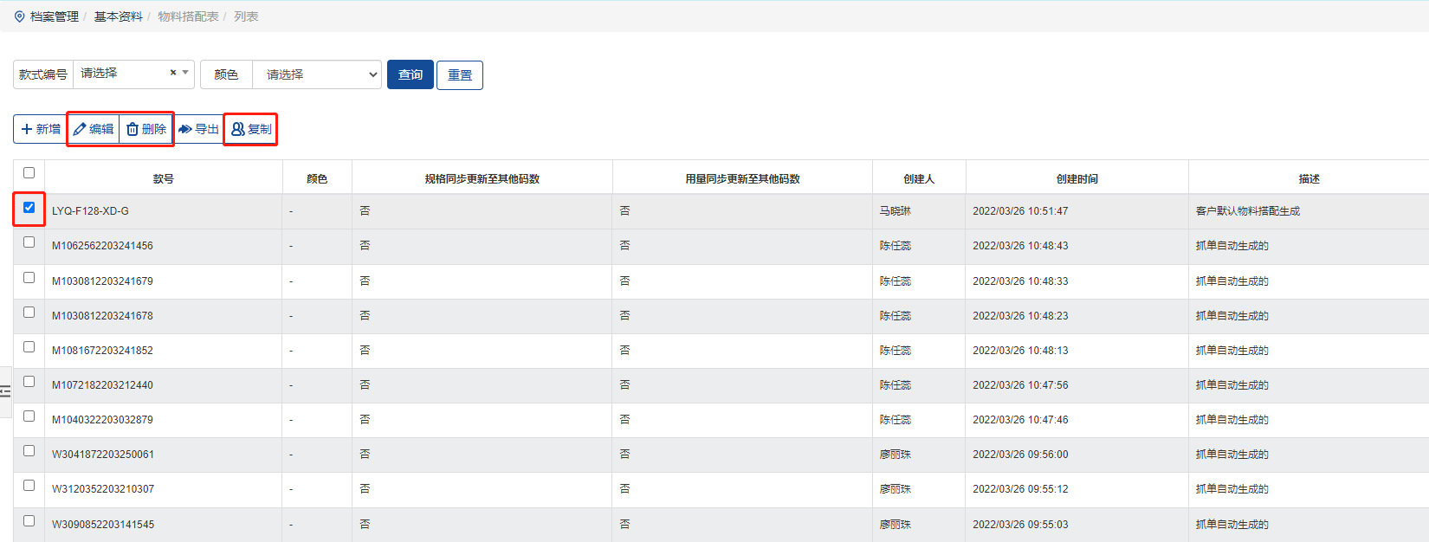Toggle the select-all checkbox in table header
The image size is (1429, 542).
coord(29,172)
